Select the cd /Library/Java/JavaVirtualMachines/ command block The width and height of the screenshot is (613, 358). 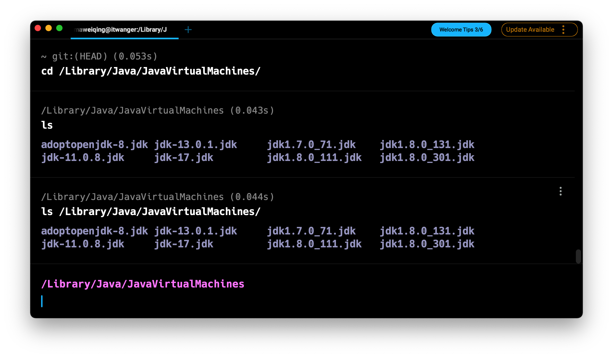(151, 71)
